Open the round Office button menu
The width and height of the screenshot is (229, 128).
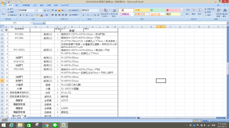coord(3,3)
